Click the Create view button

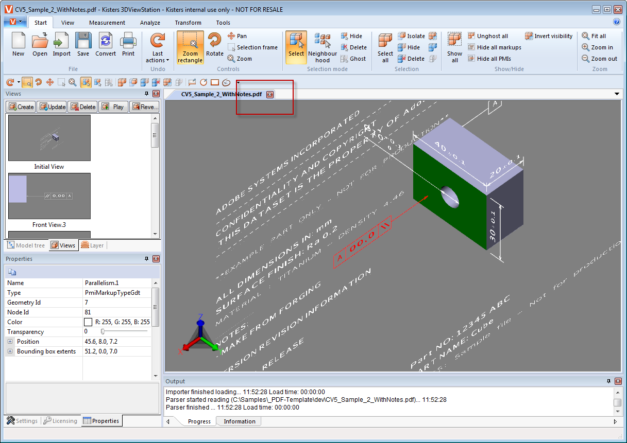coord(21,107)
